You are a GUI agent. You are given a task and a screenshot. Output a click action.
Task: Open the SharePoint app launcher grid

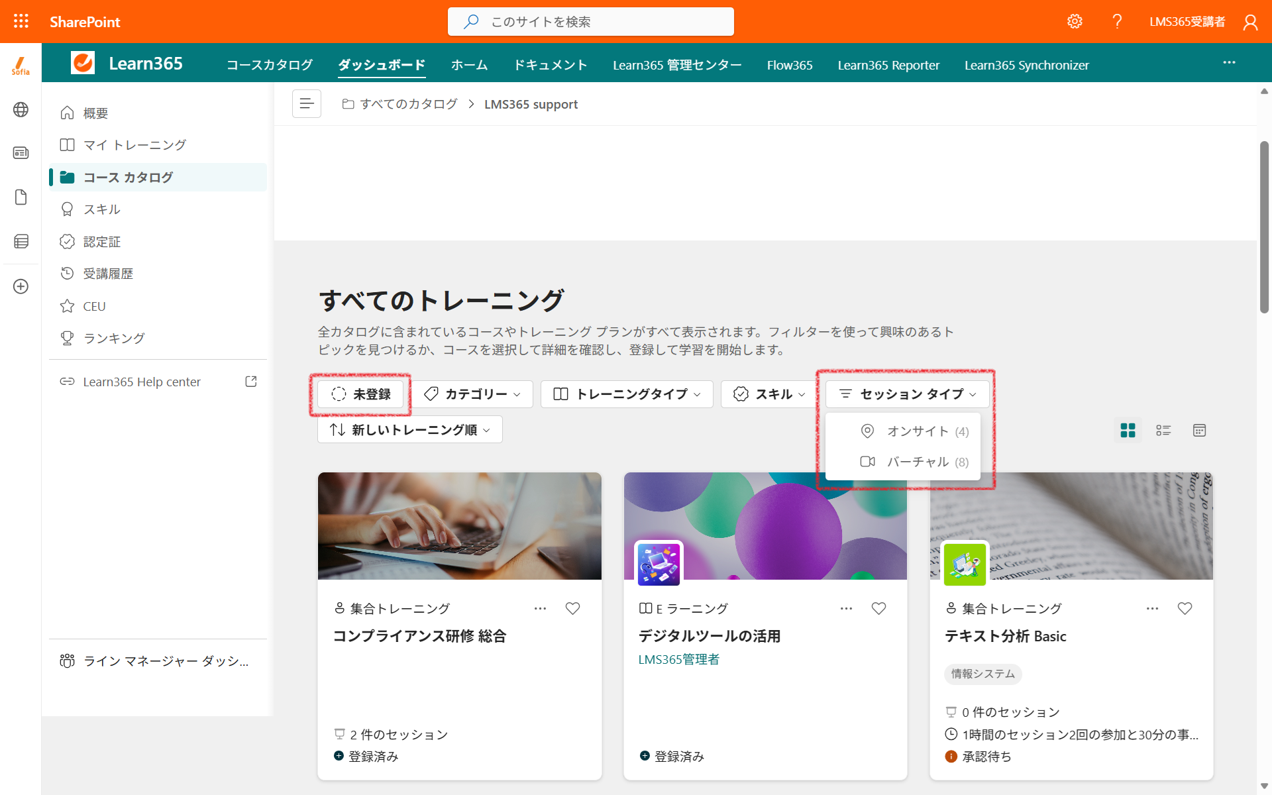tap(21, 21)
